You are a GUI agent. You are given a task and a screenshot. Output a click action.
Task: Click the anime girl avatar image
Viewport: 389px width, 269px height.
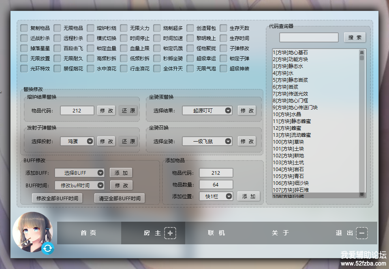pos(32,232)
